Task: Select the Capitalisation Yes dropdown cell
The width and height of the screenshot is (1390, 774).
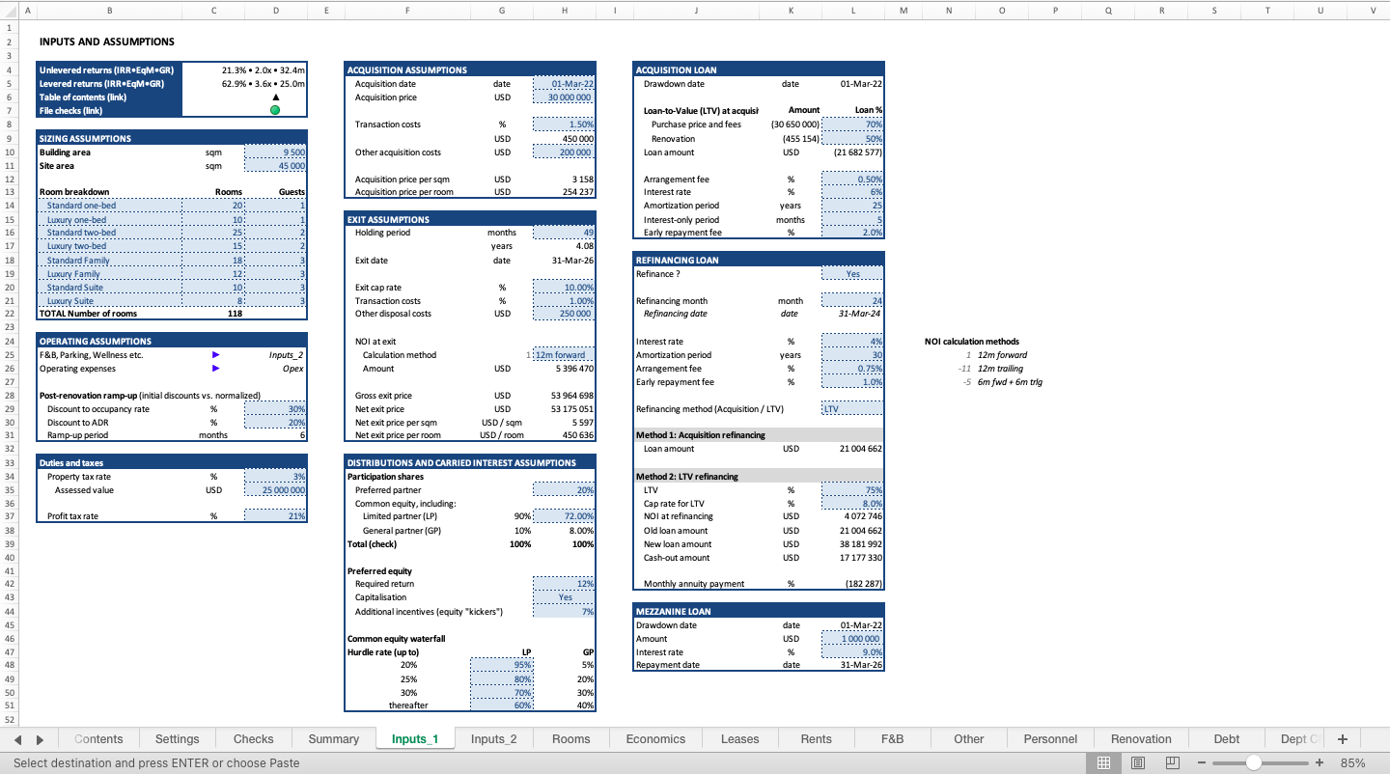Action: point(564,597)
